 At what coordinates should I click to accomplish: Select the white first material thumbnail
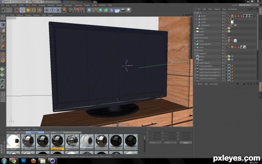click(14, 142)
